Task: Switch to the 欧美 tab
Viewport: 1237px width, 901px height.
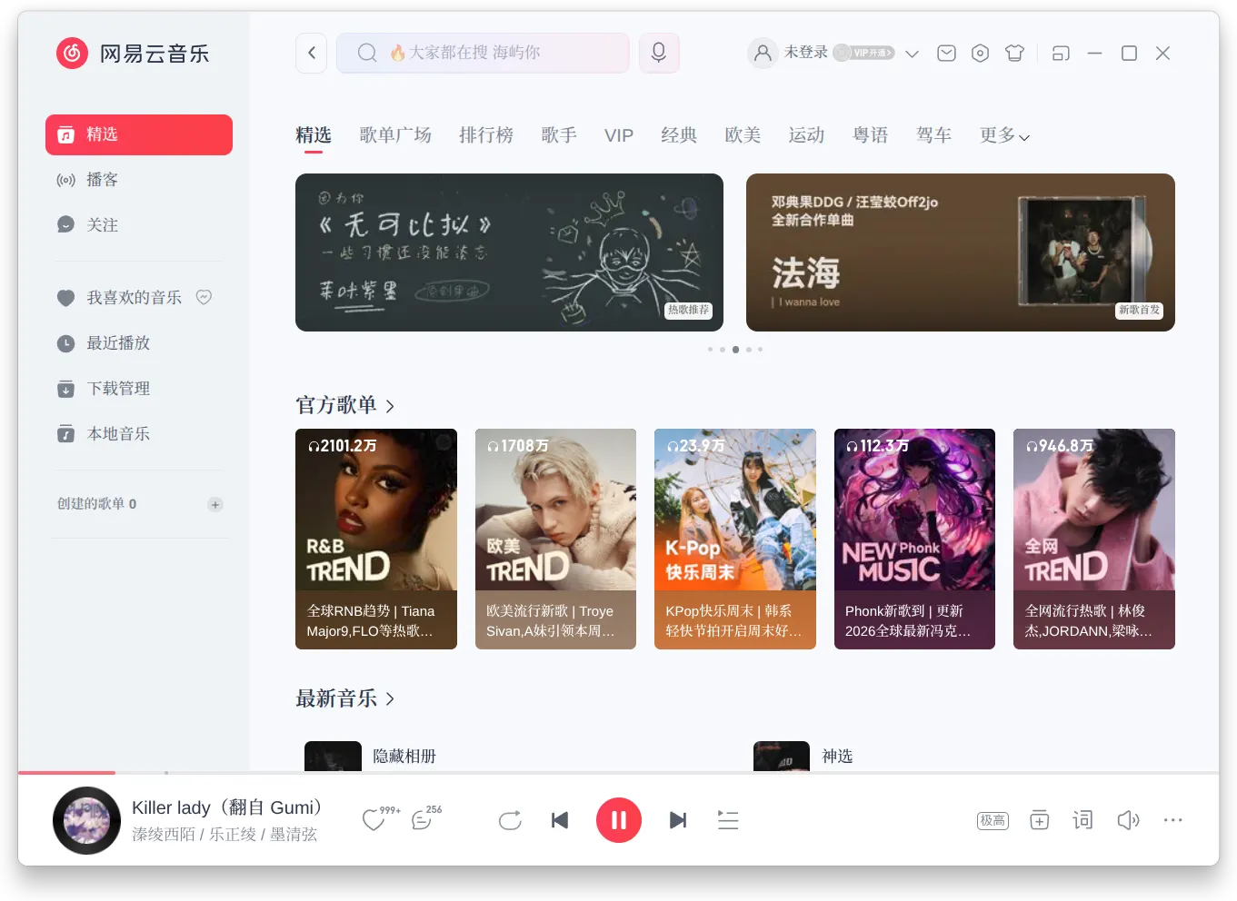Action: click(x=743, y=135)
